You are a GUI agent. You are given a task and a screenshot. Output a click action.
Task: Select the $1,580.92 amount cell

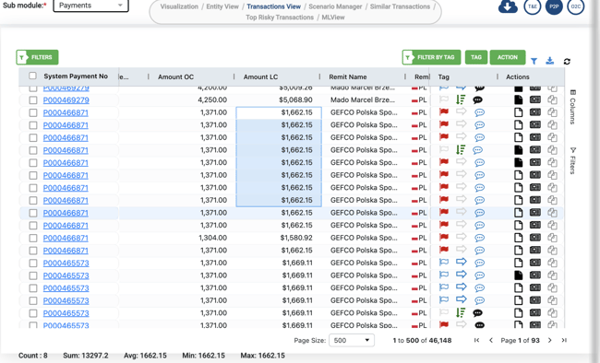pyautogui.click(x=279, y=238)
